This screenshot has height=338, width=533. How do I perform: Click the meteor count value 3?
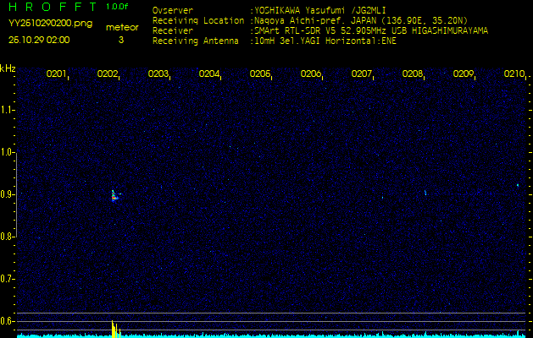[x=121, y=40]
